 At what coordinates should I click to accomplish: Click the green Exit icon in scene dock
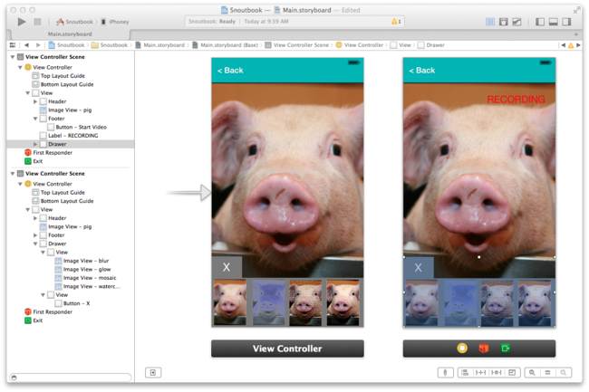505,349
